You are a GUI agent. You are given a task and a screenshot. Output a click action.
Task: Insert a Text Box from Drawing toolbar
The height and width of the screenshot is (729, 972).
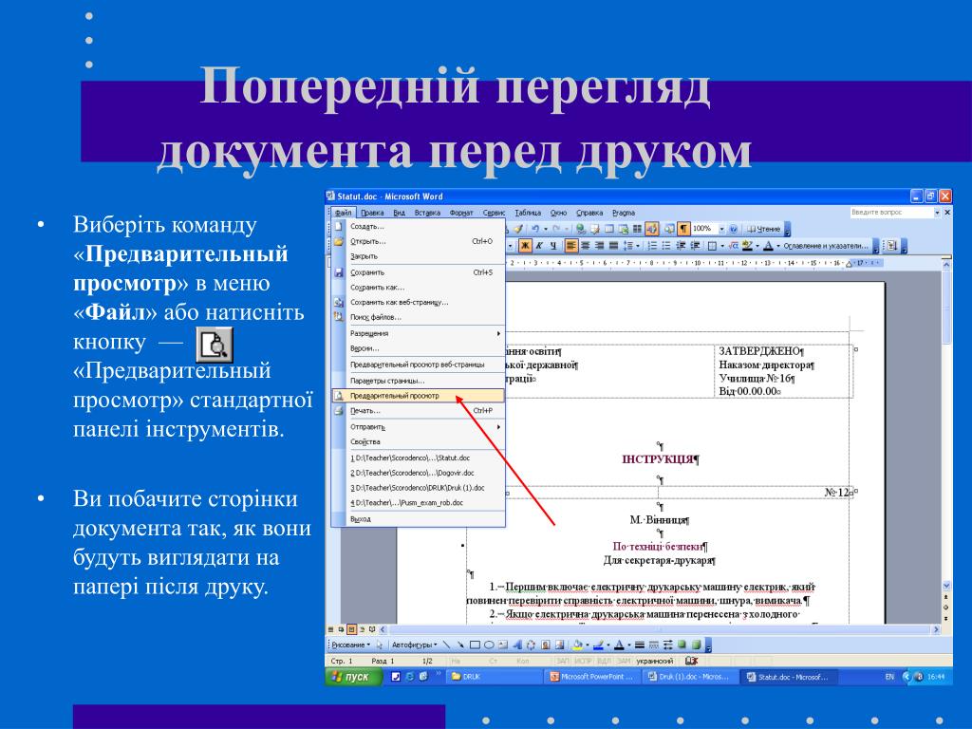click(x=503, y=645)
